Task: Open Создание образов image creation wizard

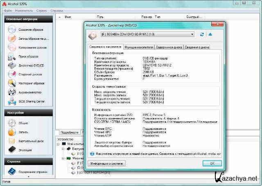Action: (31, 29)
